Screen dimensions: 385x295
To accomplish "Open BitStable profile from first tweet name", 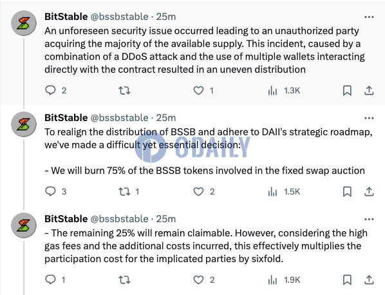I will point(66,17).
